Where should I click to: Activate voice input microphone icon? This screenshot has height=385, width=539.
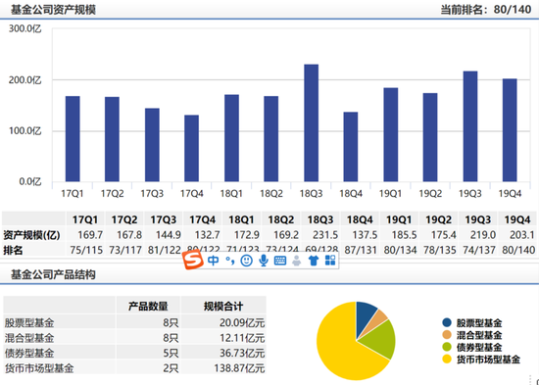point(264,261)
